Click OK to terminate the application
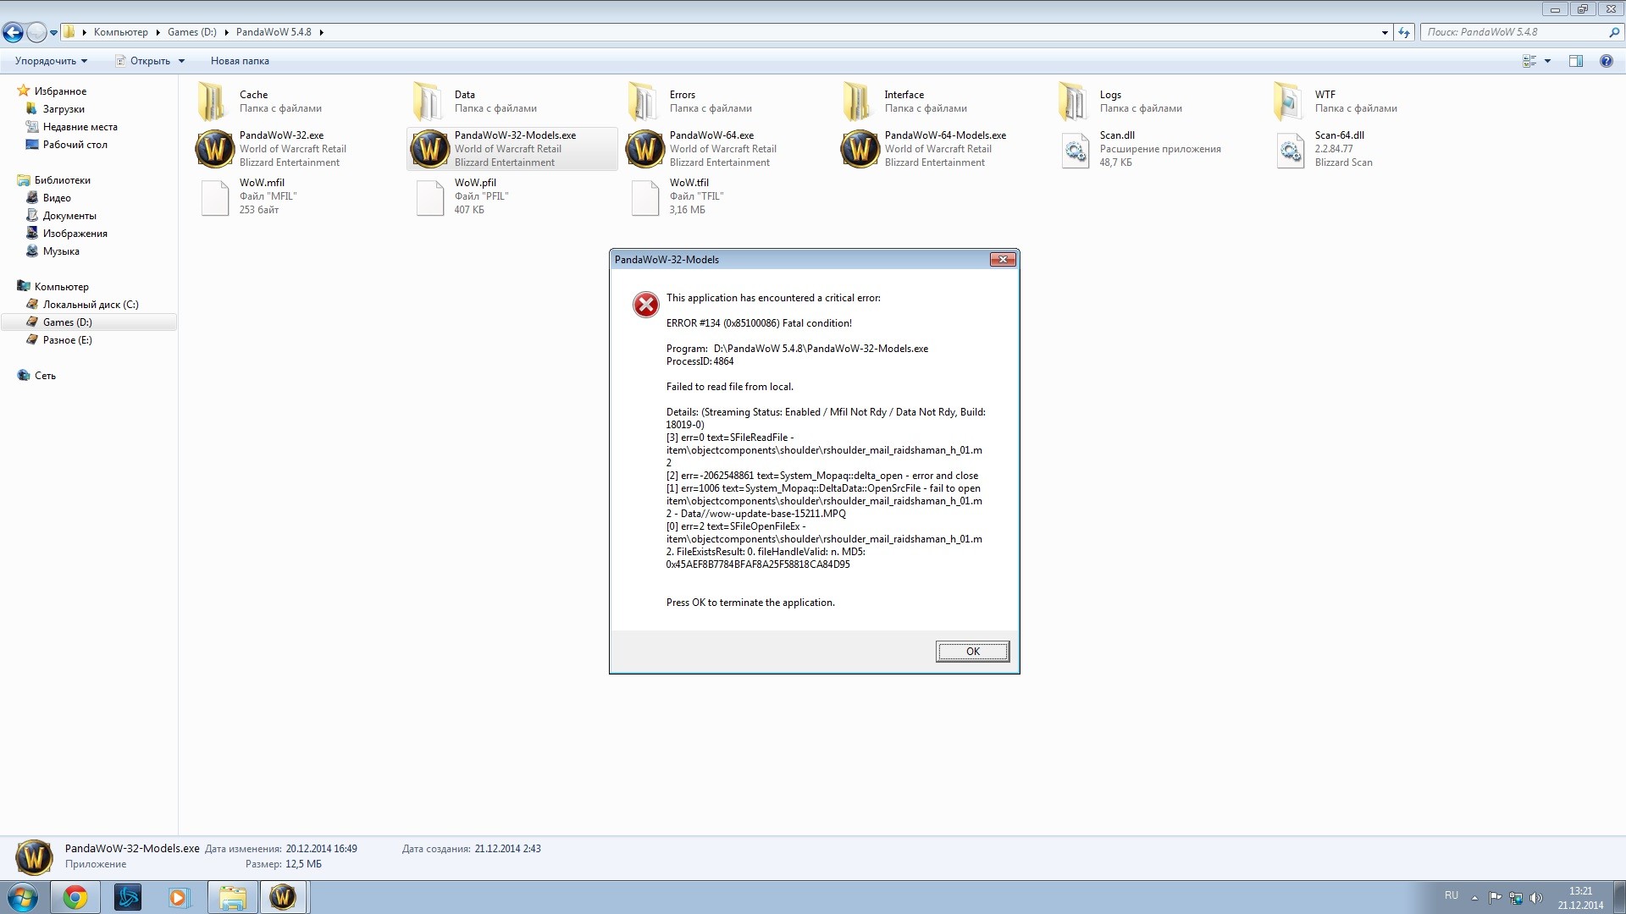This screenshot has width=1626, height=914. 972,651
